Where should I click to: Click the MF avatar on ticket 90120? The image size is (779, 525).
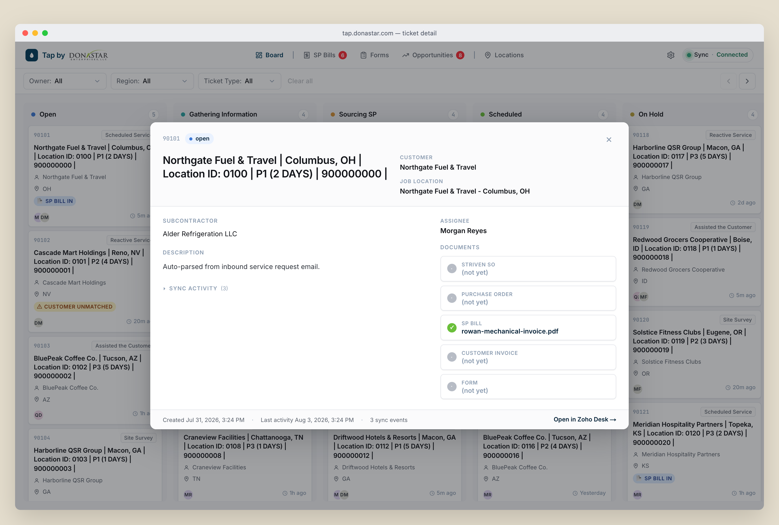(x=638, y=389)
